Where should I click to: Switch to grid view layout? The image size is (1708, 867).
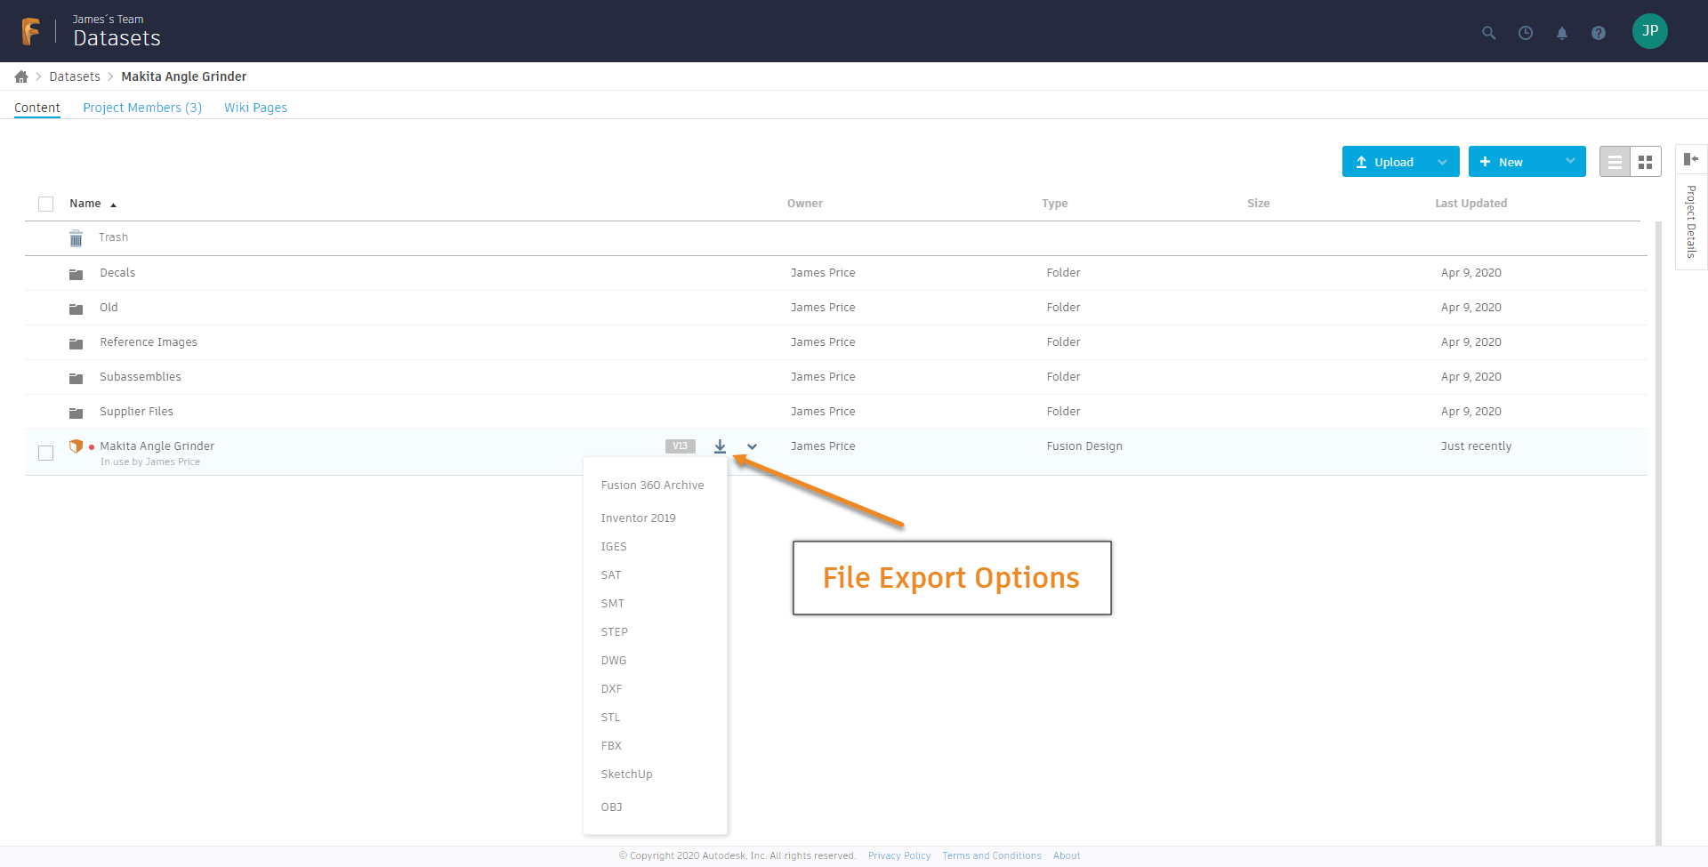click(1644, 161)
